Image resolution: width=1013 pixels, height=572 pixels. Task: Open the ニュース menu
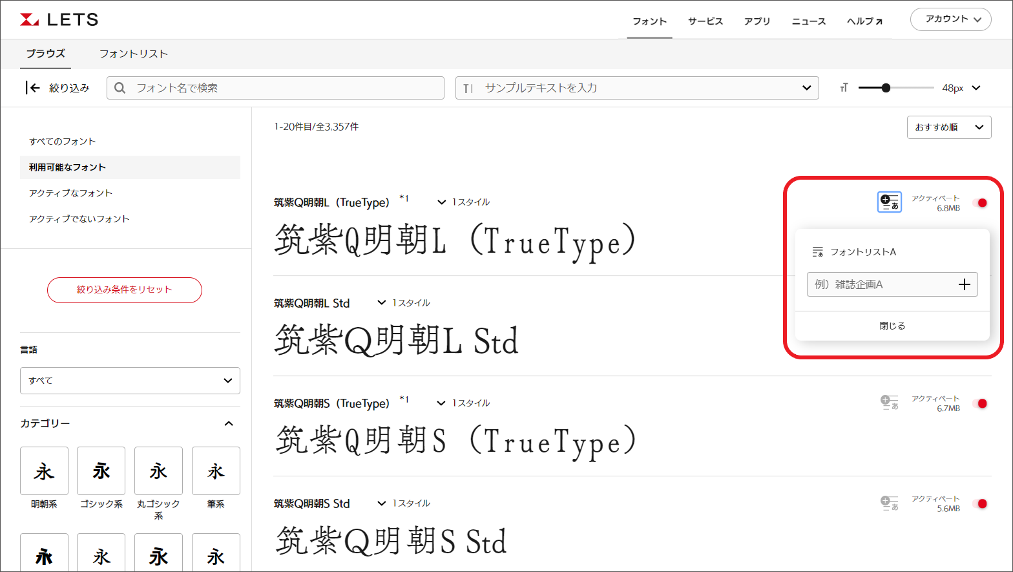click(x=809, y=21)
